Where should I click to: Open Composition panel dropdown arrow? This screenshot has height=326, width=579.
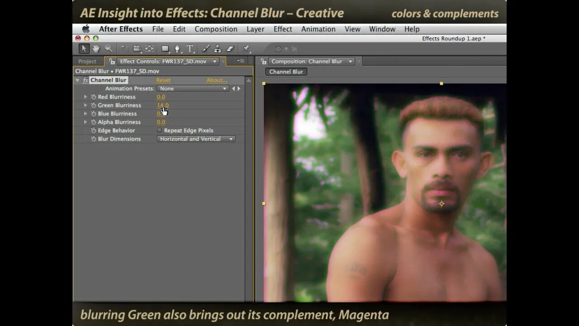pyautogui.click(x=351, y=61)
